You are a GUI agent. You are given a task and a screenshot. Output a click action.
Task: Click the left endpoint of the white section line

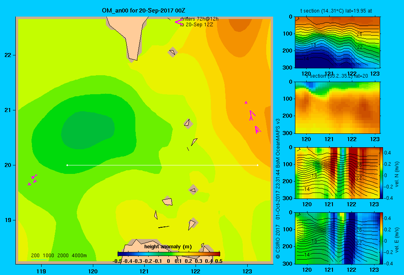pos(67,165)
